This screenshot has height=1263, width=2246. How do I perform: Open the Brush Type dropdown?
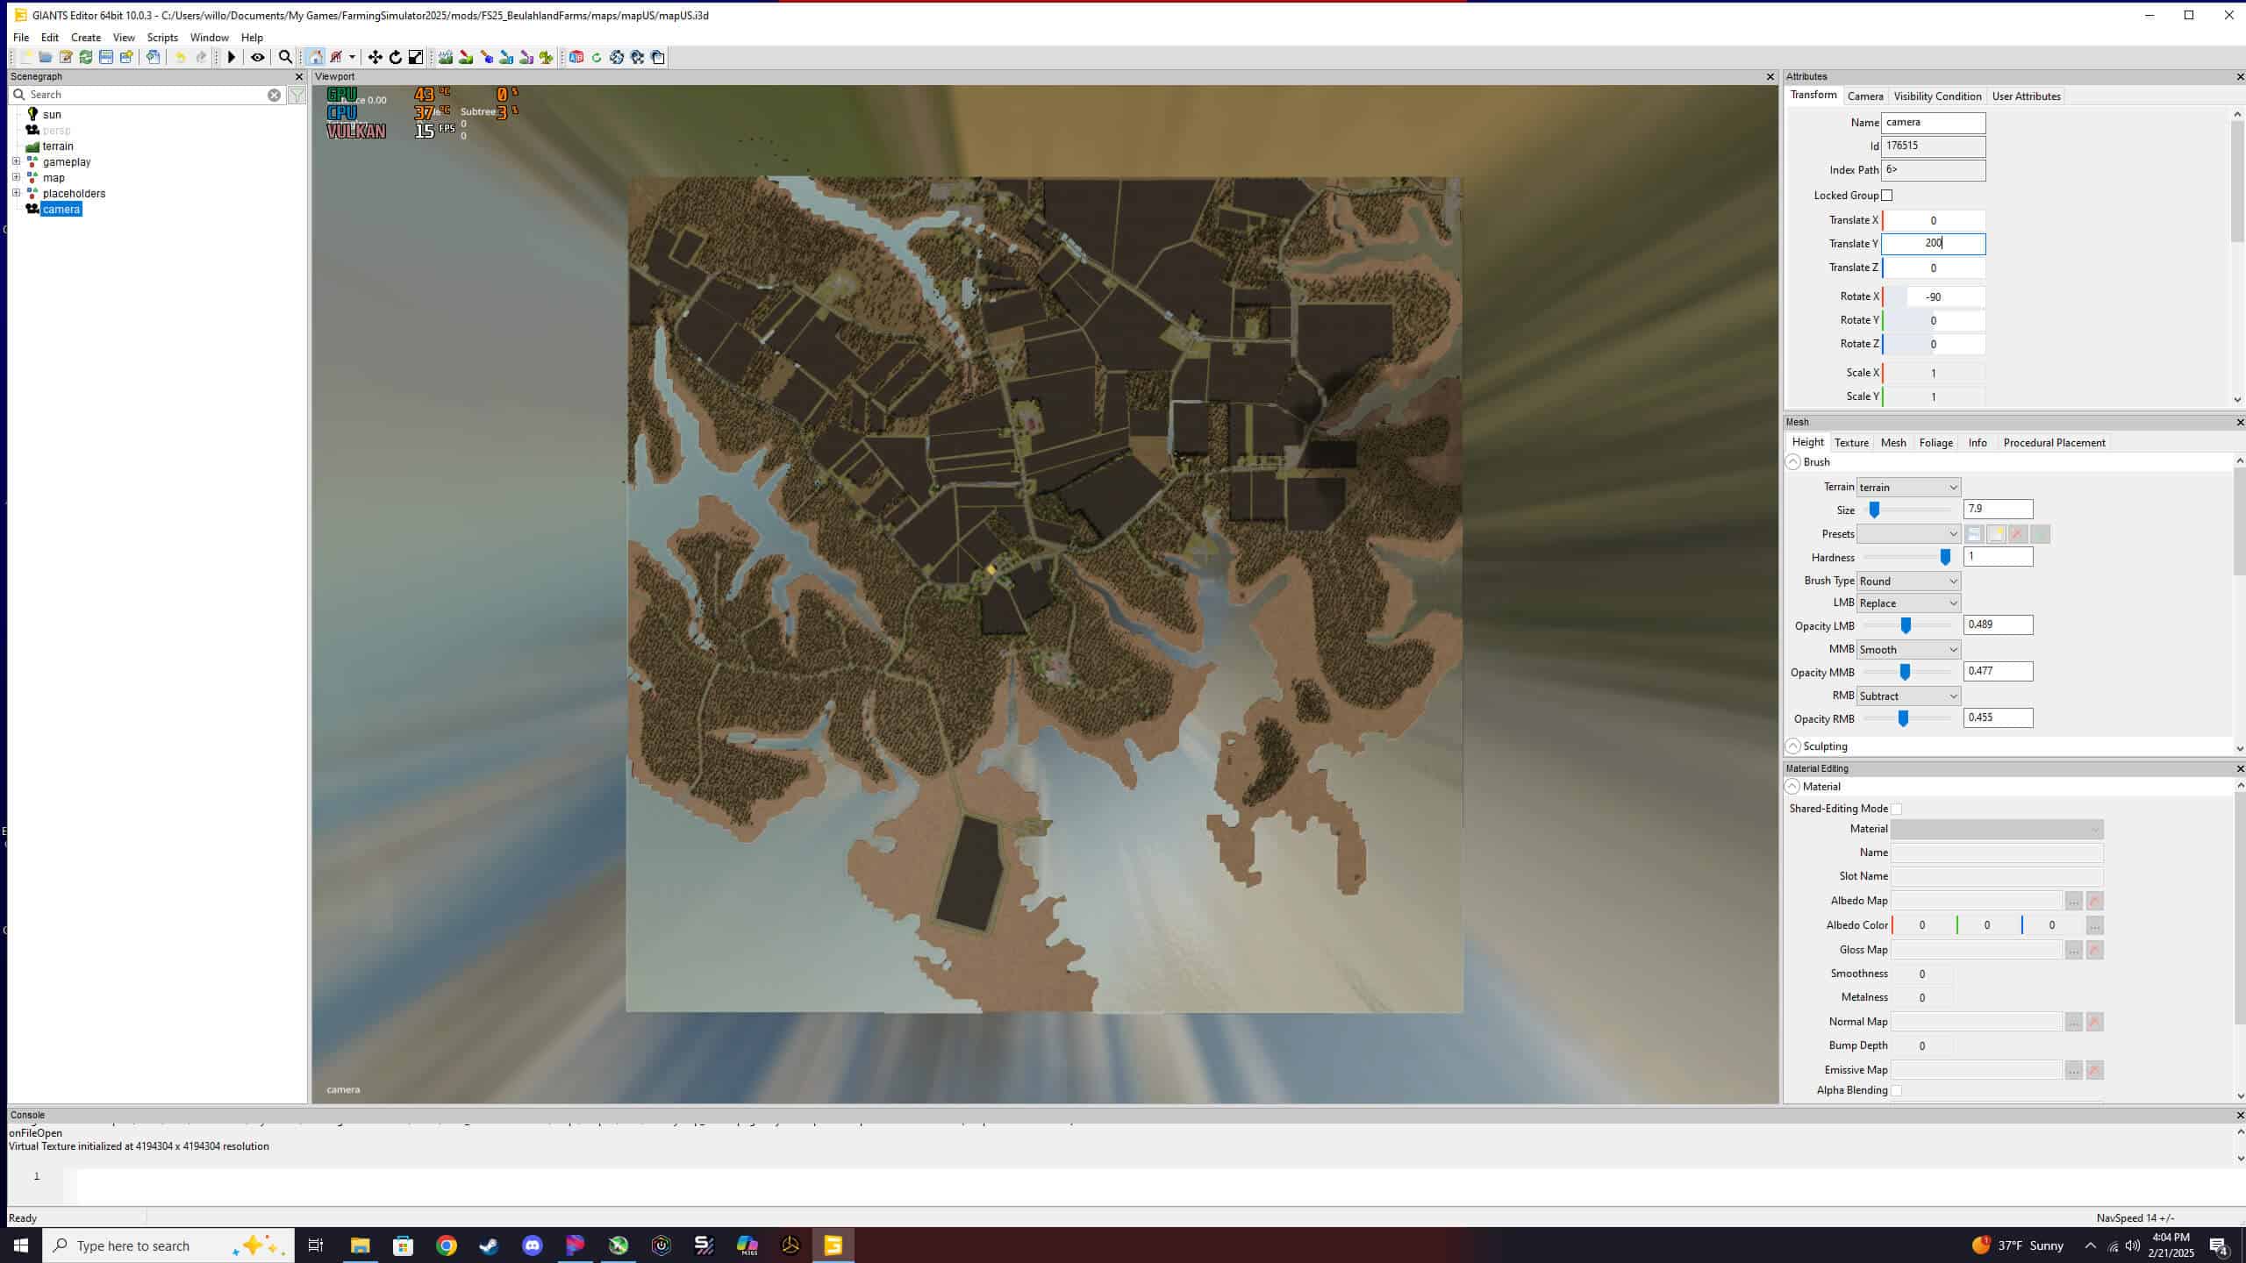point(1908,582)
